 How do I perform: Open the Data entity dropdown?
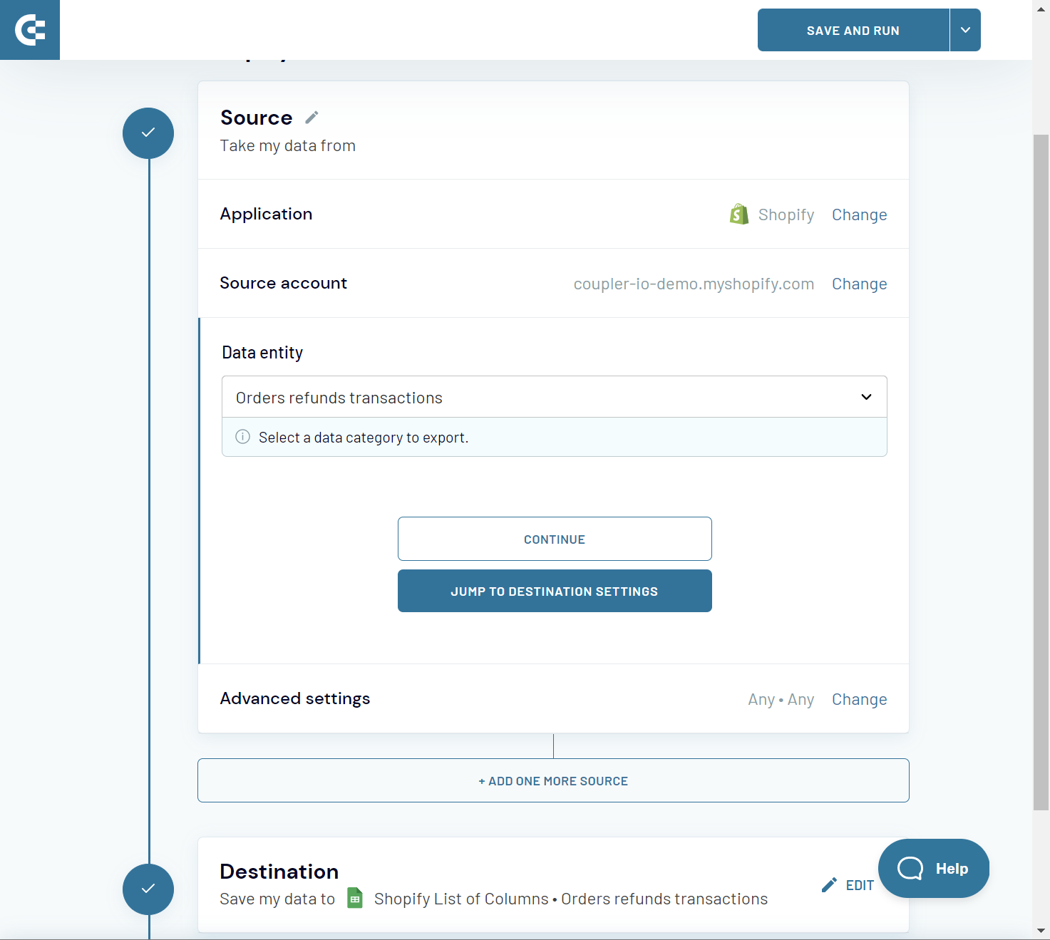click(866, 397)
